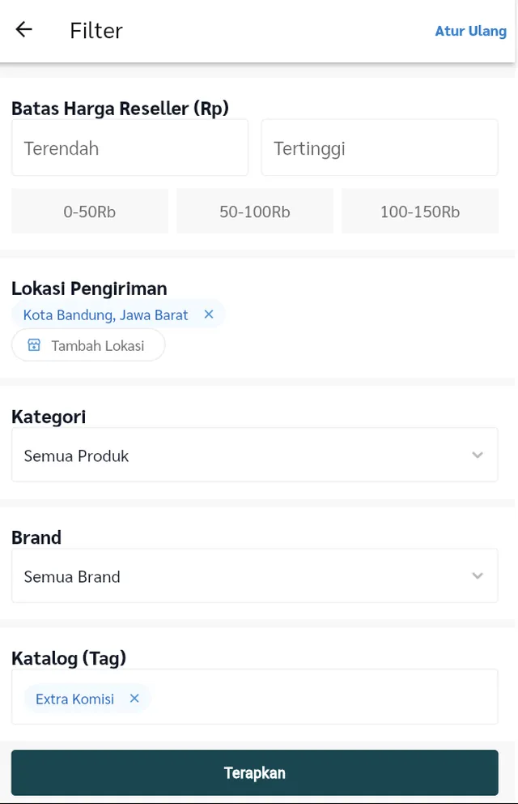Click the store icon beside Tambah Lokasi
Screen dimensions: 518x804
[34, 345]
